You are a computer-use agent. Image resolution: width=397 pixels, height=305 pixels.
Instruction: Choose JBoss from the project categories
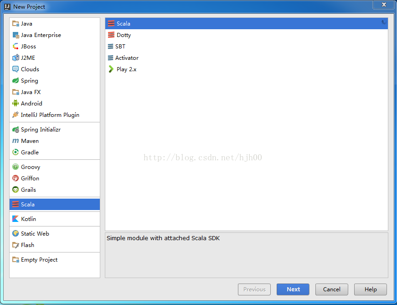28,47
